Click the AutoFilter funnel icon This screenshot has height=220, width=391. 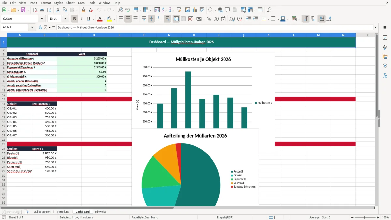point(179,10)
